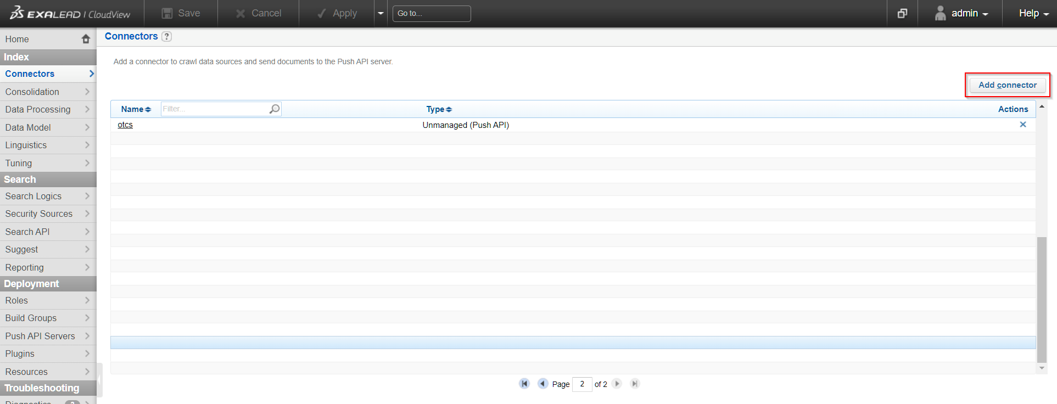Click the admin user avatar icon
1057x404 pixels.
click(x=940, y=13)
